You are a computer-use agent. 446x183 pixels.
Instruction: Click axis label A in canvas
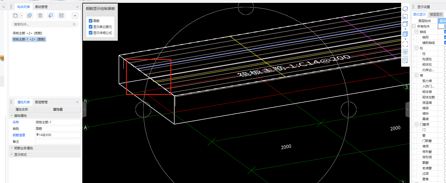[85, 127]
